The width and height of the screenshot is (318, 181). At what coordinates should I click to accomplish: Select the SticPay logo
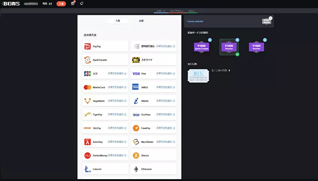click(x=87, y=128)
